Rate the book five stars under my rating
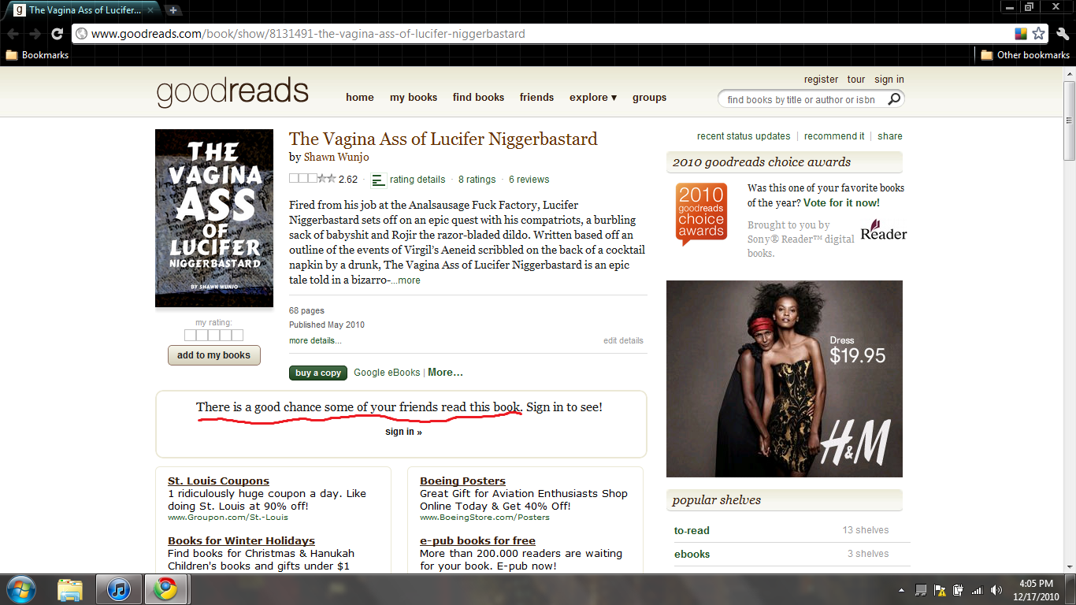1076x605 pixels. 237,335
